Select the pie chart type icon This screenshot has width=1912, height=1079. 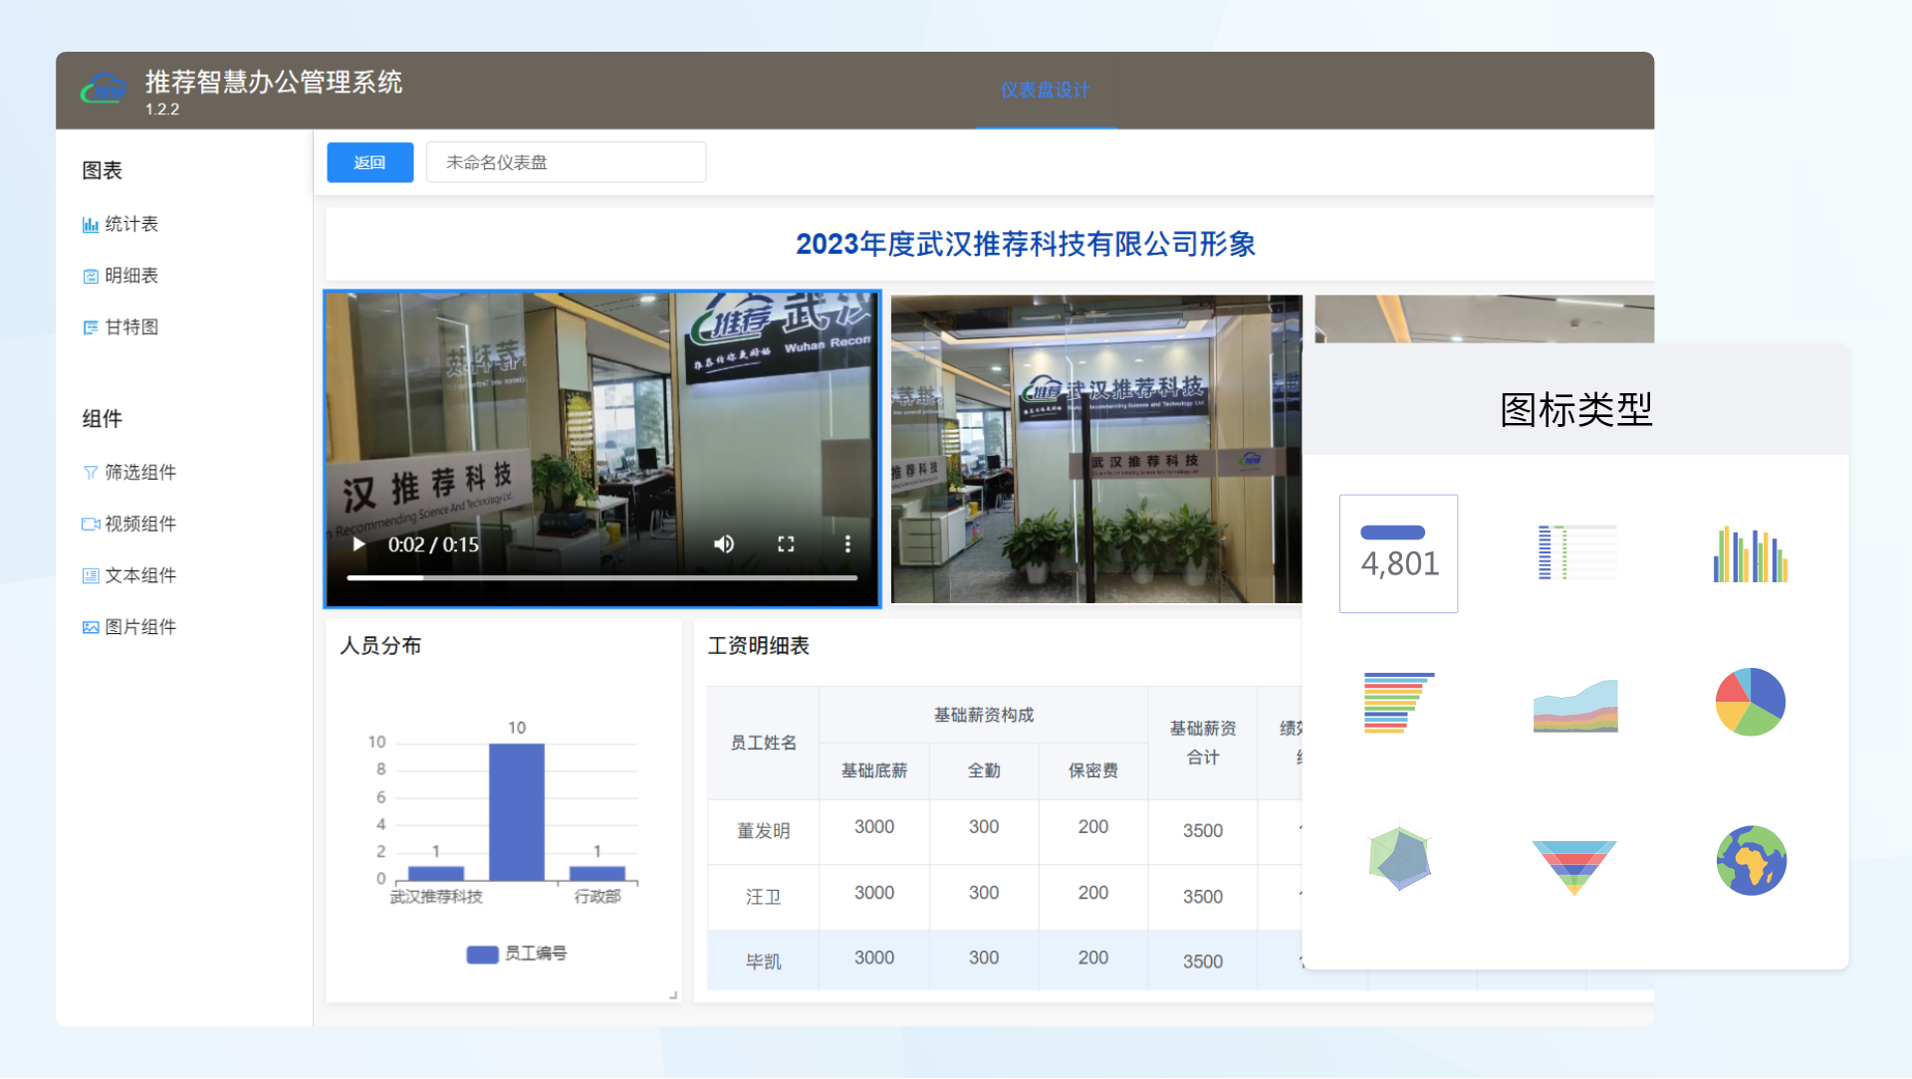[x=1750, y=702]
